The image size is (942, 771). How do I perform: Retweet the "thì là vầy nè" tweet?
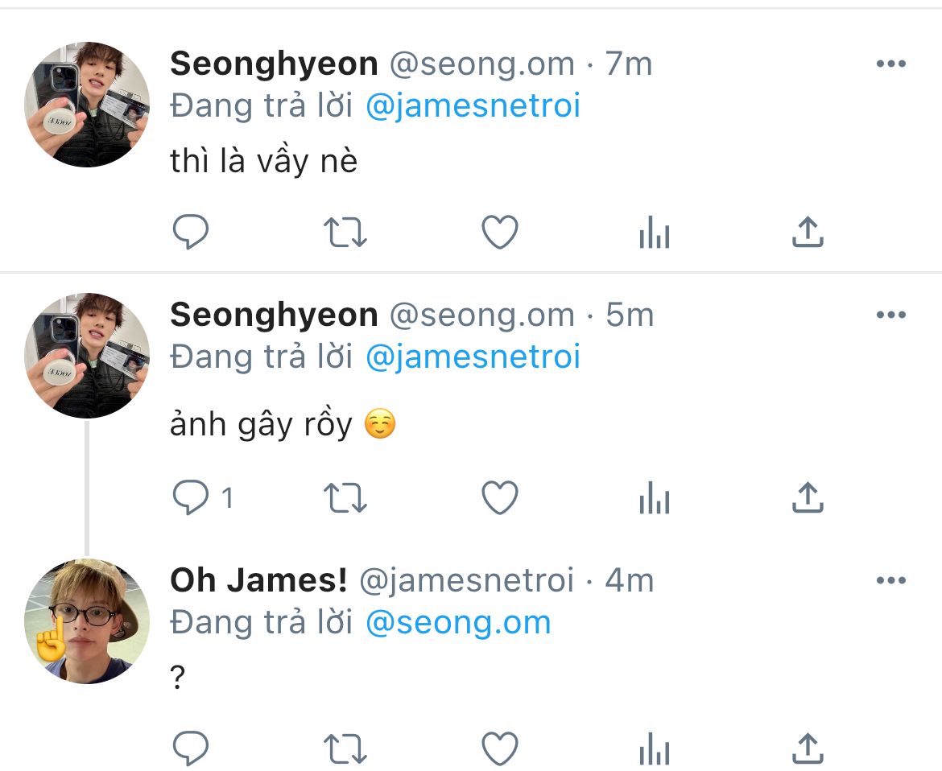345,233
